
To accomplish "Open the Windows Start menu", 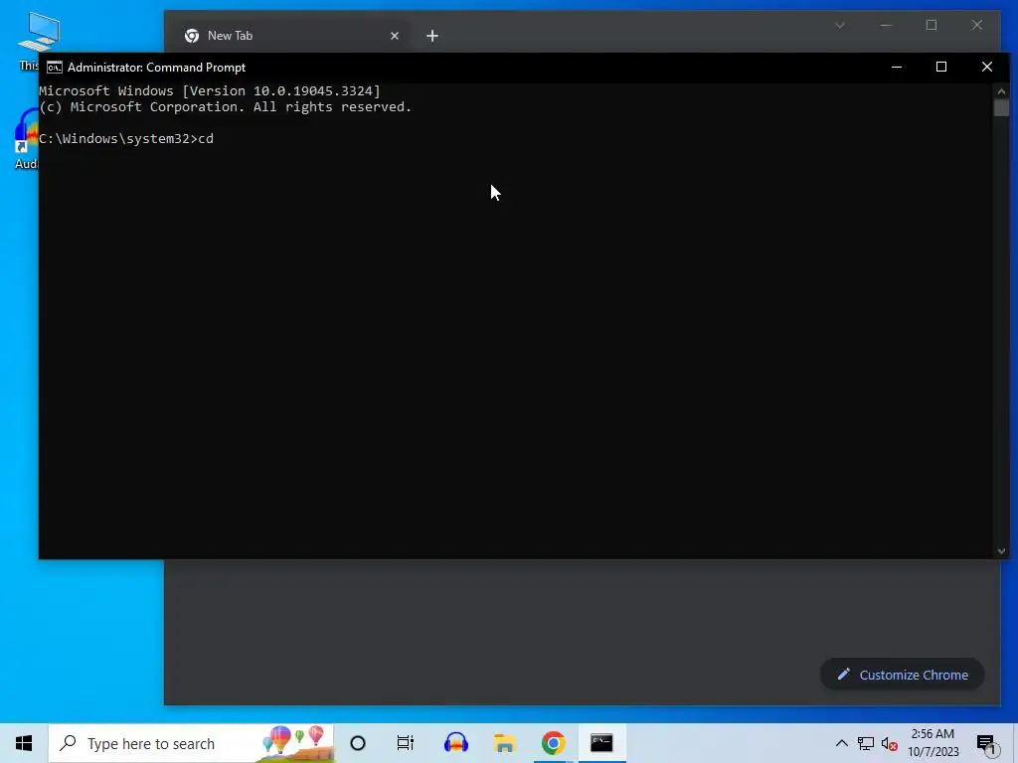I will point(24,743).
